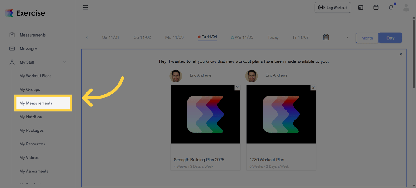
Task: Select Su 11/02 date tab
Action: (142, 37)
